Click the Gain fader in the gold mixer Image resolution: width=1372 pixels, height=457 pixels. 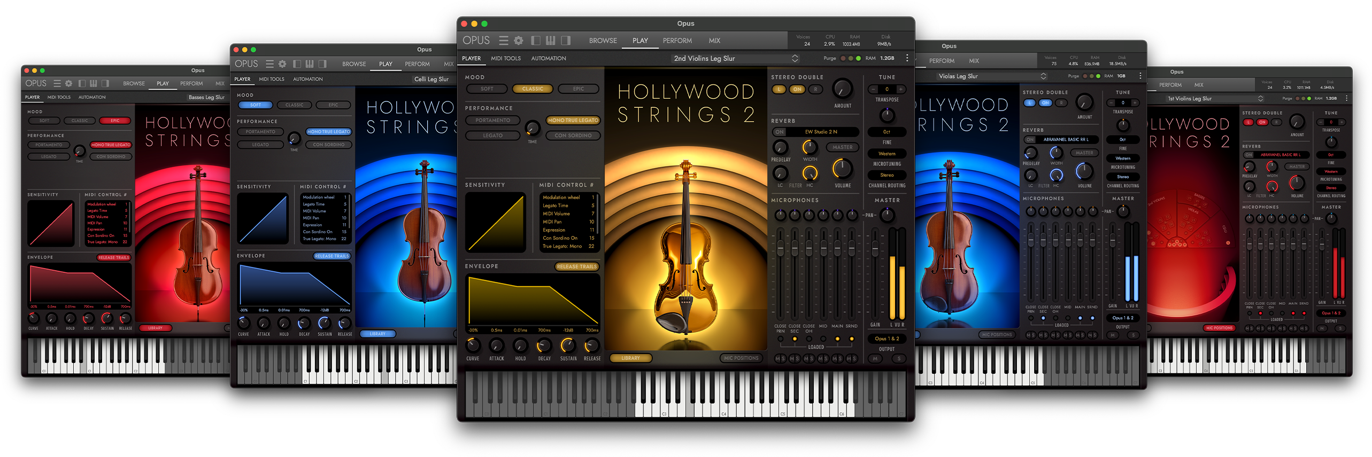click(875, 249)
